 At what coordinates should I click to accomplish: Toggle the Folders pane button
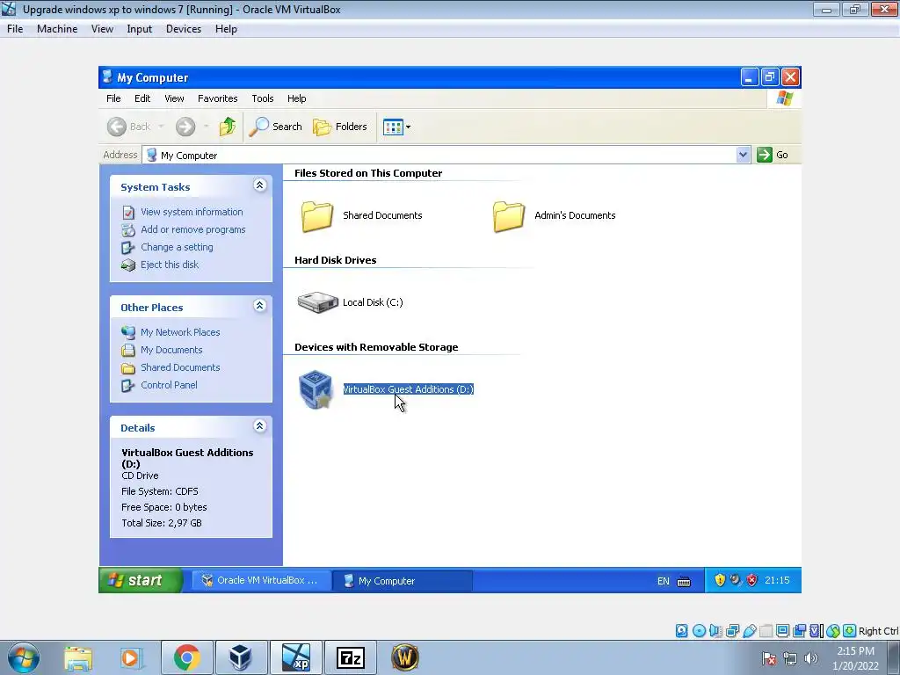(x=340, y=127)
